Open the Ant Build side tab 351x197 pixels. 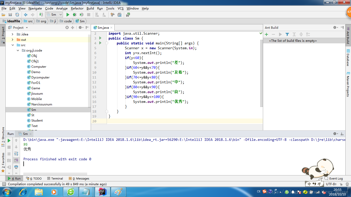tap(348, 35)
